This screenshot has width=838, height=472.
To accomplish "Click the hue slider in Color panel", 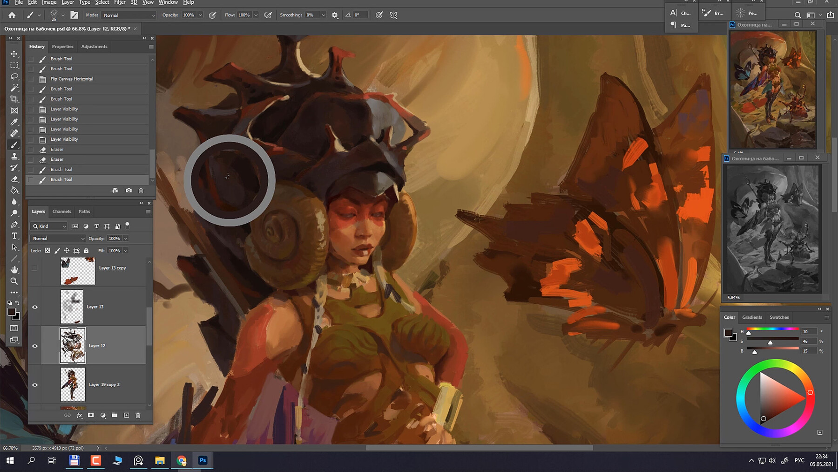I will point(773,329).
